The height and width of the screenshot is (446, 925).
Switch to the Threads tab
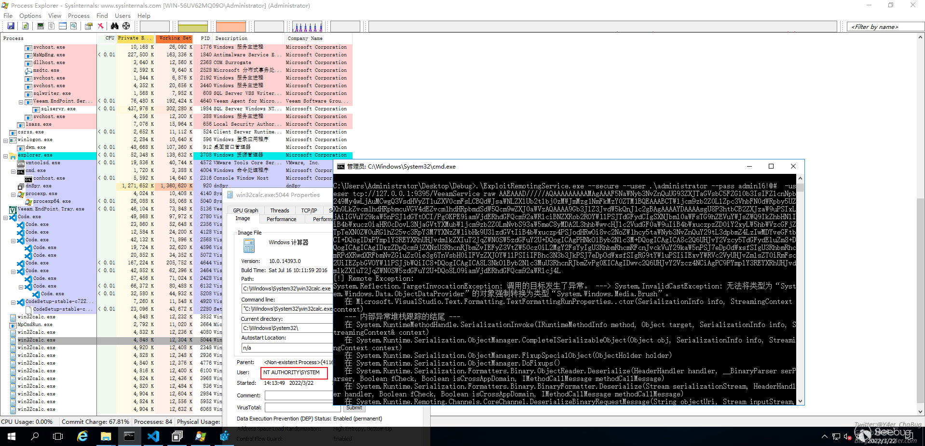point(279,210)
